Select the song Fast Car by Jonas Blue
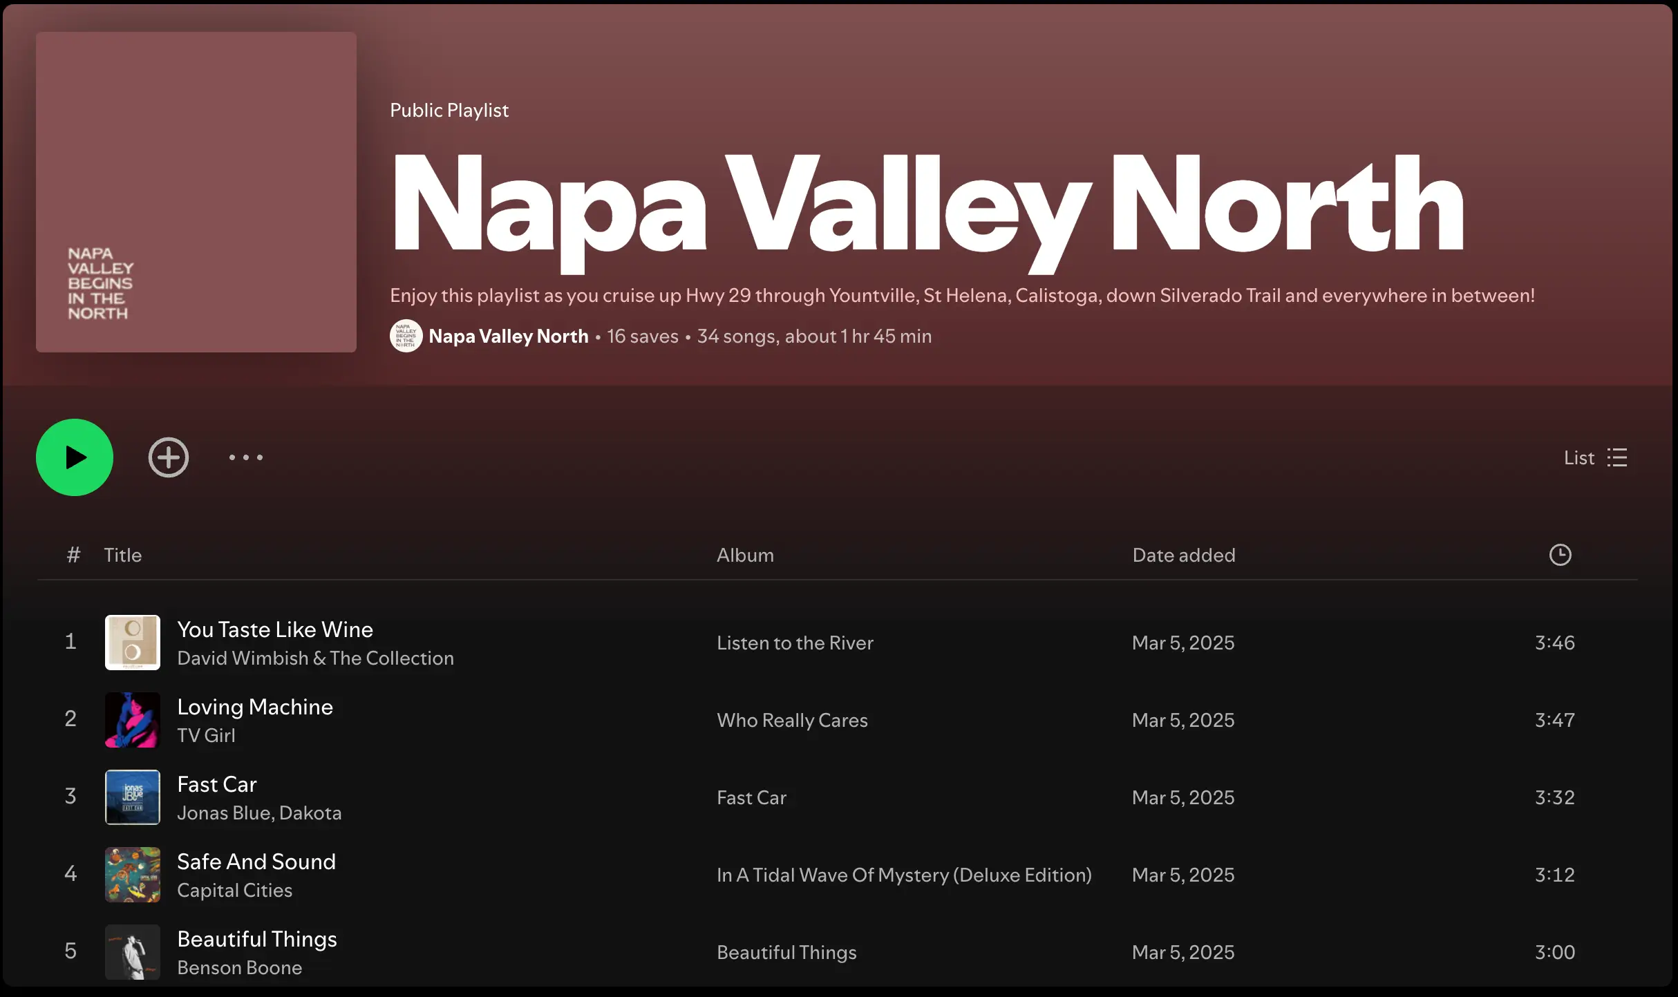The image size is (1678, 997). coord(216,784)
